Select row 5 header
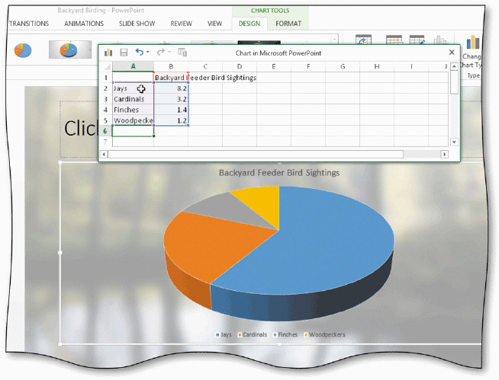The image size is (499, 380). 105,120
